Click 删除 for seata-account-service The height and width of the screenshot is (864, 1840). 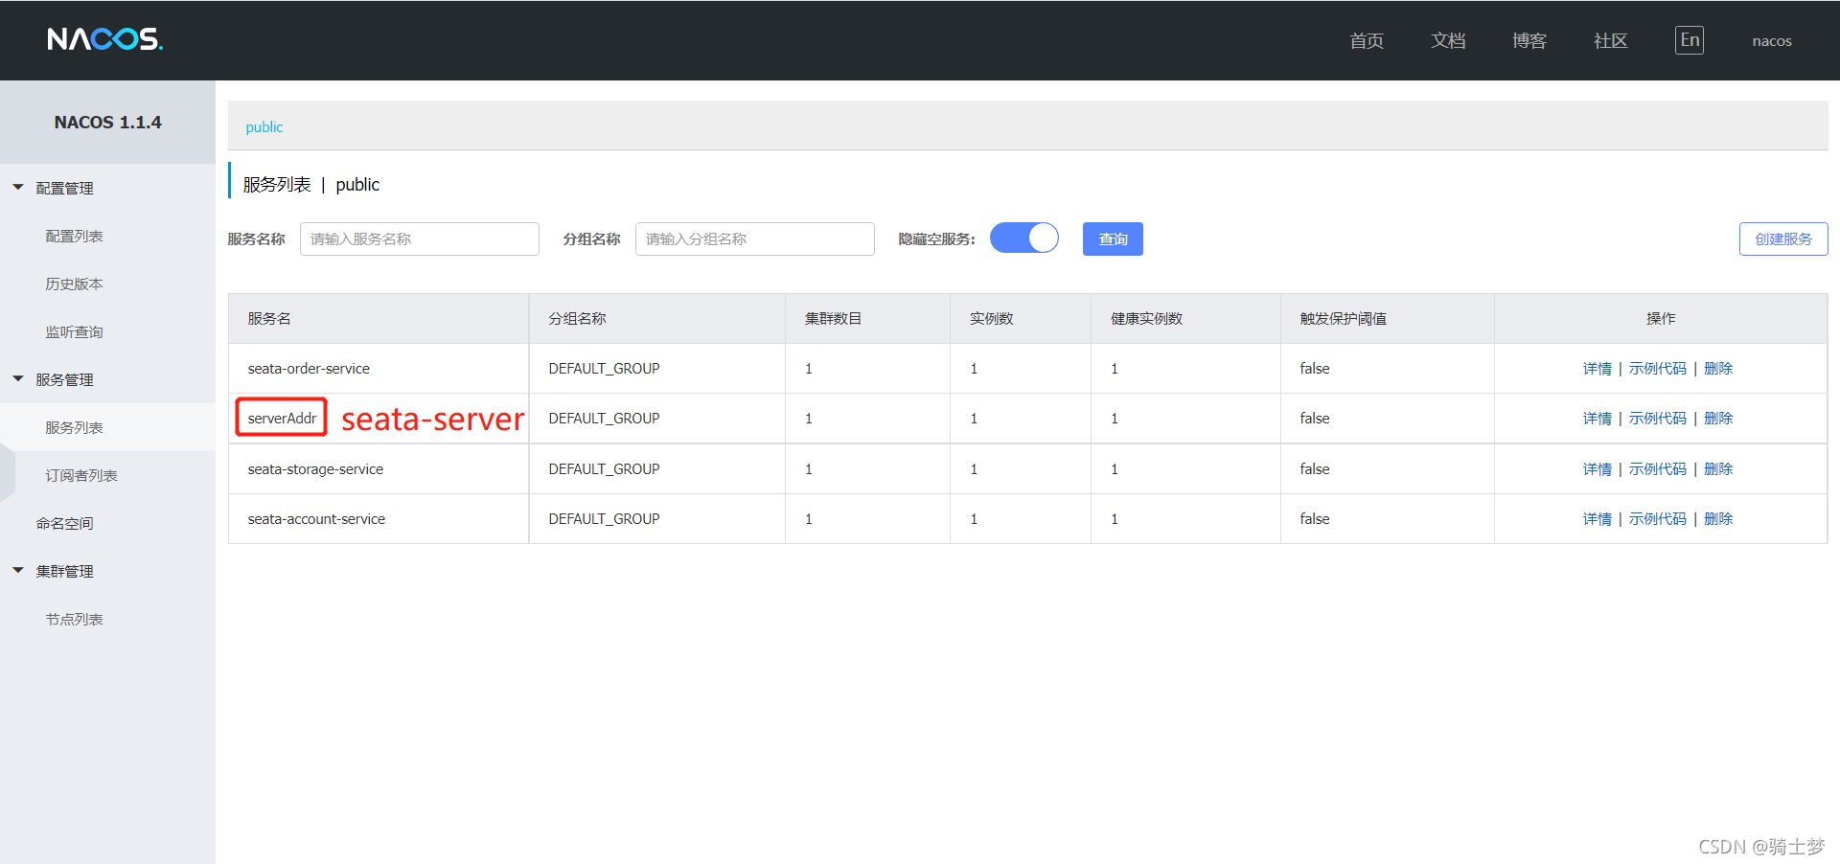pyautogui.click(x=1718, y=519)
